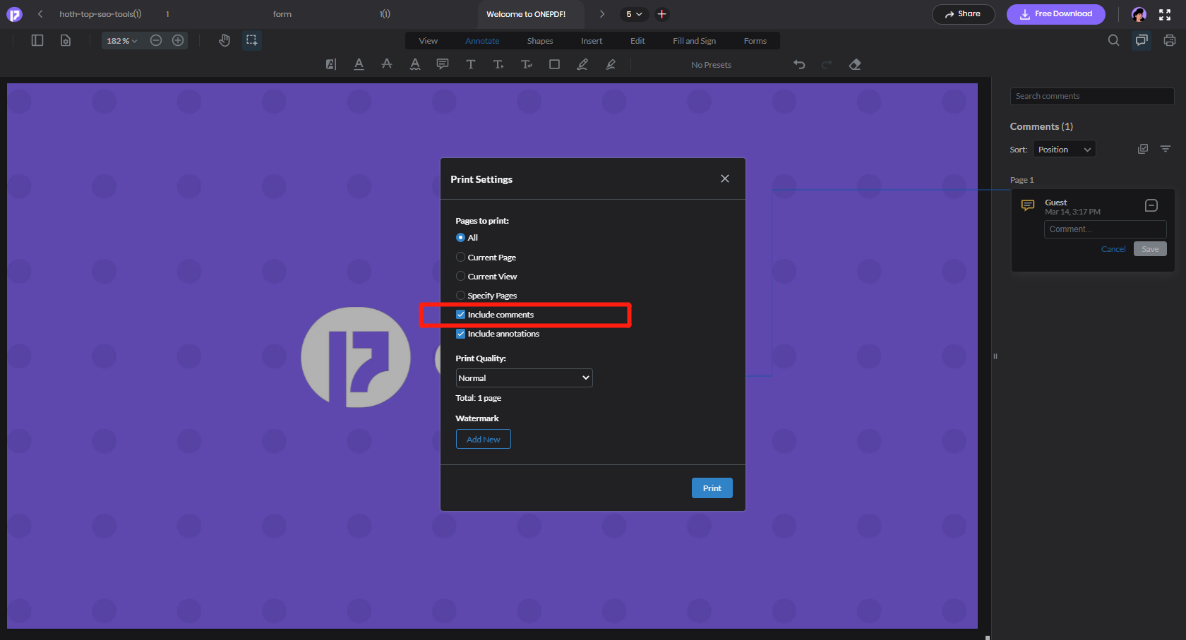Select the strikeout text tool
The height and width of the screenshot is (640, 1186).
pos(387,64)
